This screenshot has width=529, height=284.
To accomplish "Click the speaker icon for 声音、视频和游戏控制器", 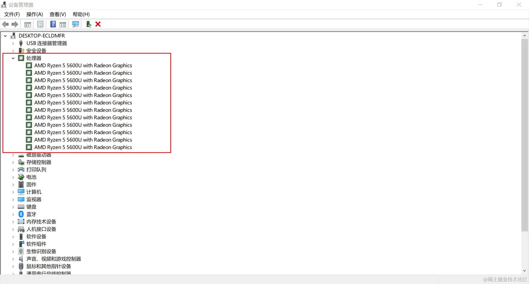I will click(21, 259).
